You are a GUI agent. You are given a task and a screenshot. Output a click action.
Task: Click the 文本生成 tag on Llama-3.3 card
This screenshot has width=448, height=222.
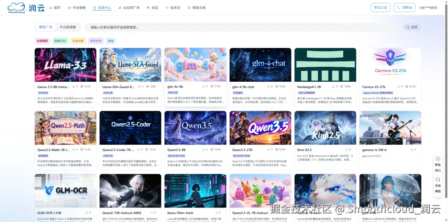[x=43, y=93]
